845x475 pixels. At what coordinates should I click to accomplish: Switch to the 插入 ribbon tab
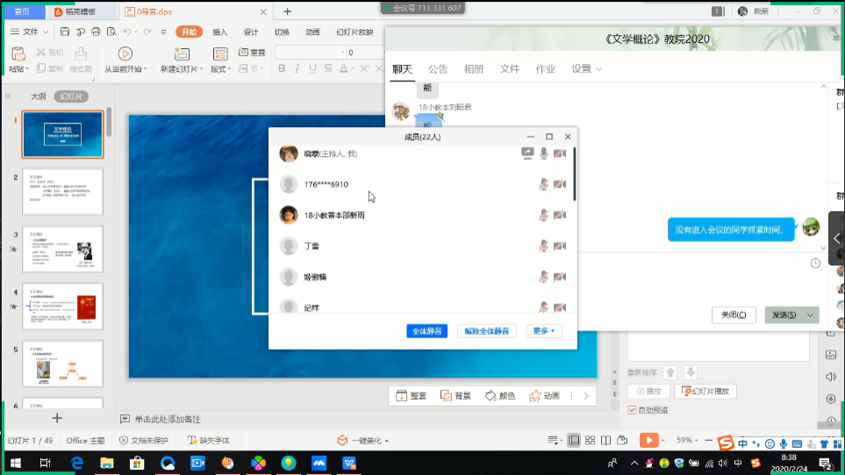[x=219, y=32]
